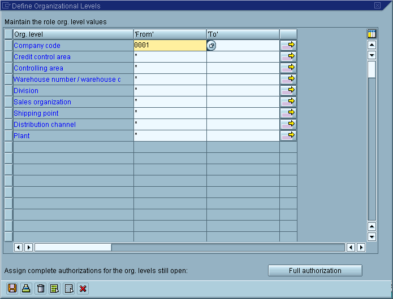Click multiple selection arrow for Company code

tap(288, 45)
